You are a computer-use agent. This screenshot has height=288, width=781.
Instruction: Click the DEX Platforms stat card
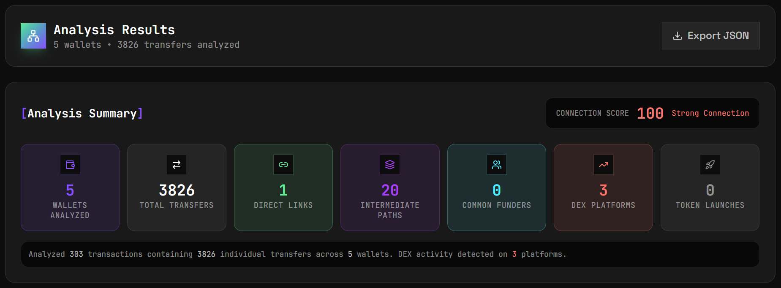tap(603, 187)
